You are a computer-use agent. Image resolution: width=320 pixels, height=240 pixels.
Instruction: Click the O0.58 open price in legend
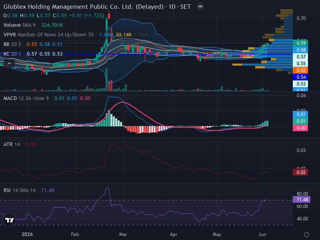(10, 16)
